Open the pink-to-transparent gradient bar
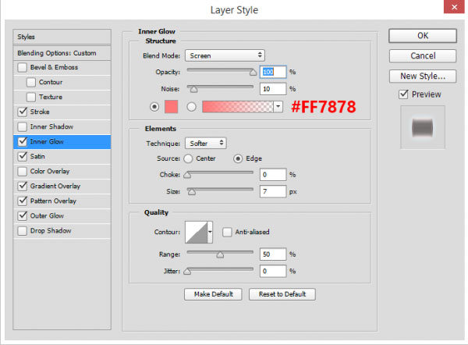Image resolution: width=468 pixels, height=345 pixels. click(x=238, y=107)
